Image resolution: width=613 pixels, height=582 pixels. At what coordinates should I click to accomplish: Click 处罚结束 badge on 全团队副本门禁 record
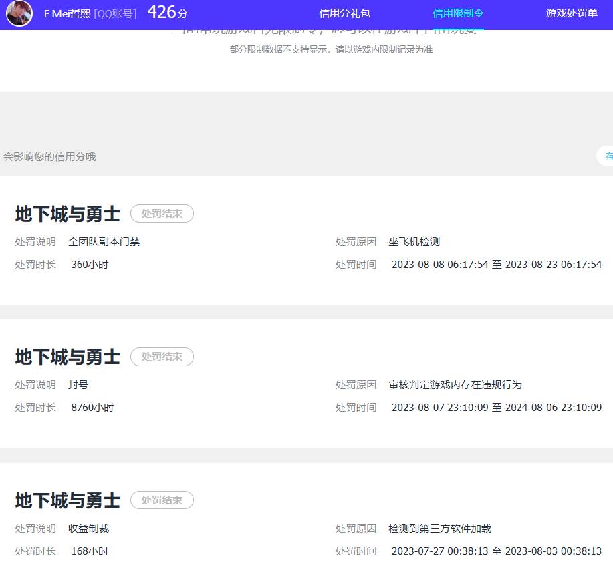(162, 214)
